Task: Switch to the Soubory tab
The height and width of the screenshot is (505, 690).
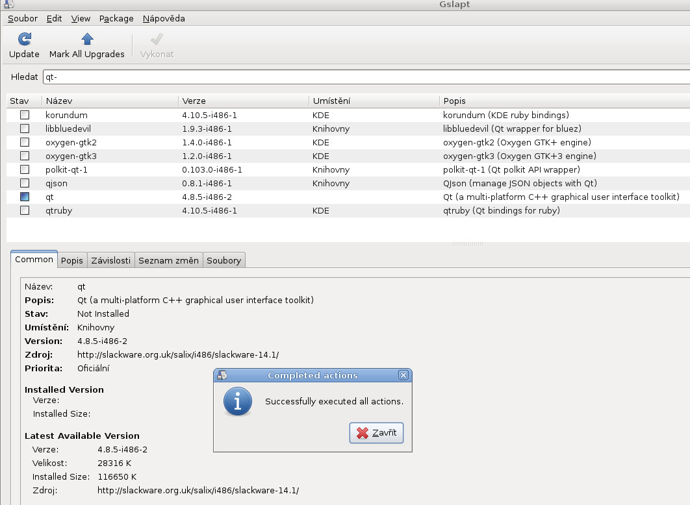Action: click(x=224, y=260)
